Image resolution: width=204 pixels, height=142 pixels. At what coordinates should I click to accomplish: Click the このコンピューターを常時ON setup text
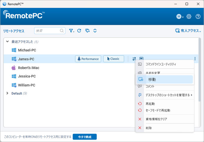[x=38, y=137]
